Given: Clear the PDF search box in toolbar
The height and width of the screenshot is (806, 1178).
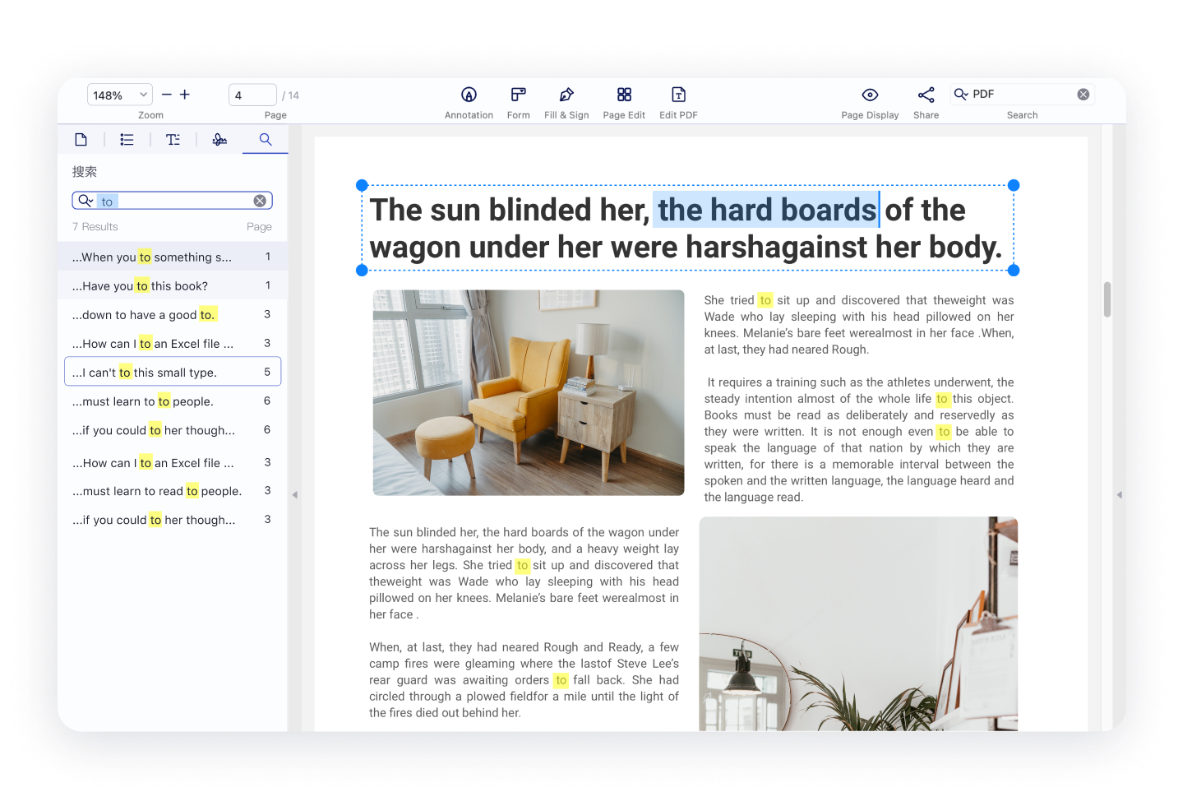Looking at the screenshot, I should point(1083,95).
